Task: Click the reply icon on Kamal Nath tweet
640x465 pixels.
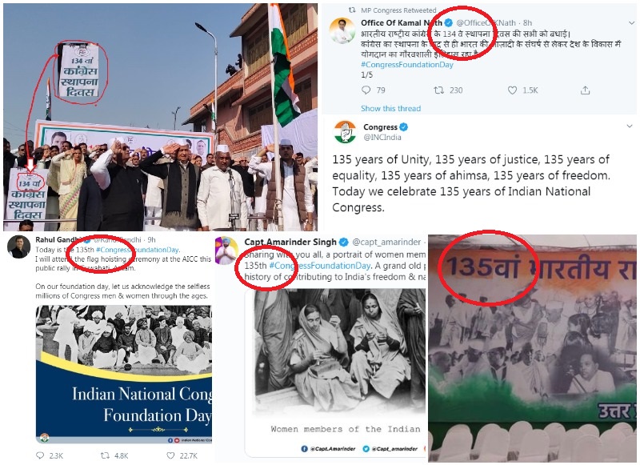Action: click(366, 90)
